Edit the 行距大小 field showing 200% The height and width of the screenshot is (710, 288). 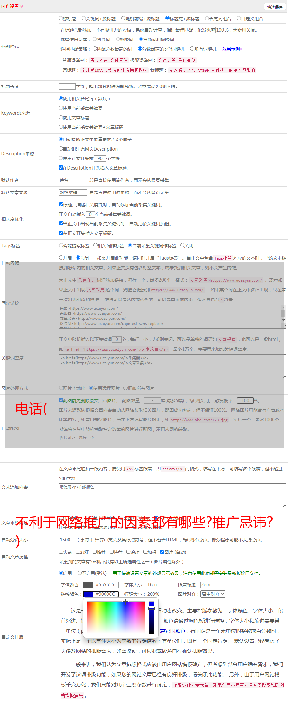pyautogui.click(x=159, y=594)
